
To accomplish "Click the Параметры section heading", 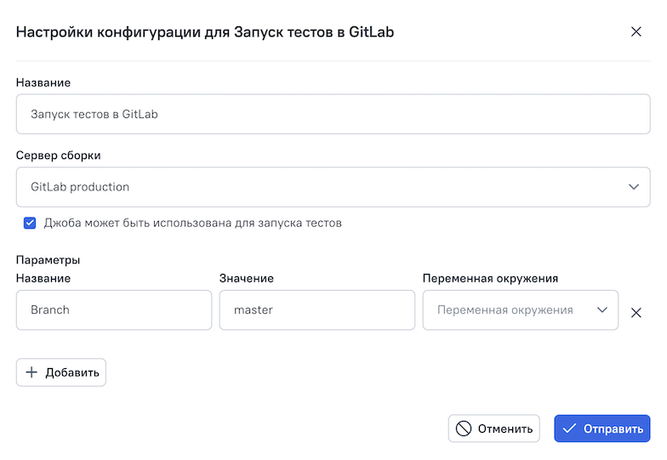I will click(48, 260).
